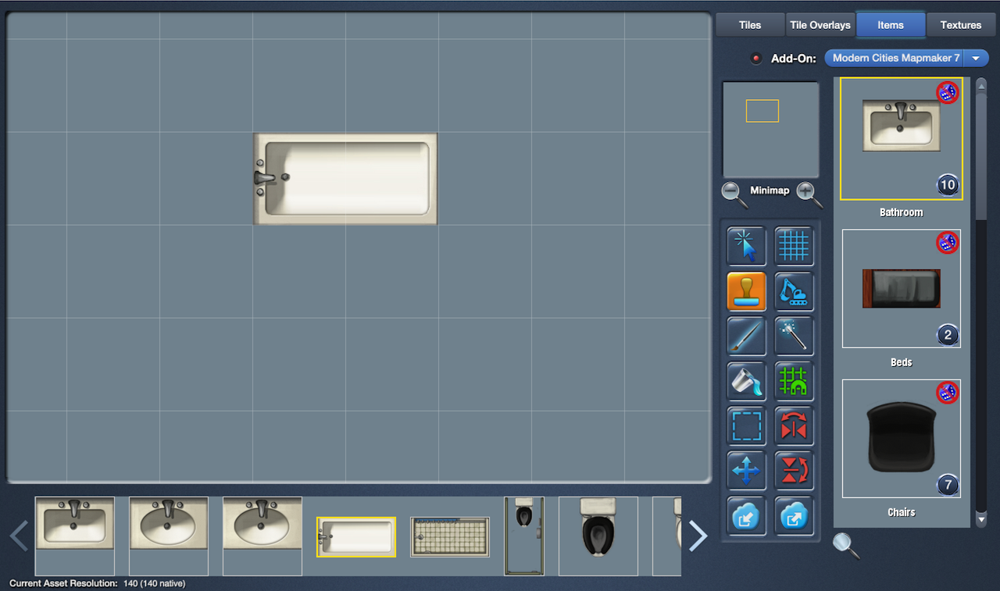The width and height of the screenshot is (1000, 591).
Task: Select the pointer selection tool
Action: point(746,247)
